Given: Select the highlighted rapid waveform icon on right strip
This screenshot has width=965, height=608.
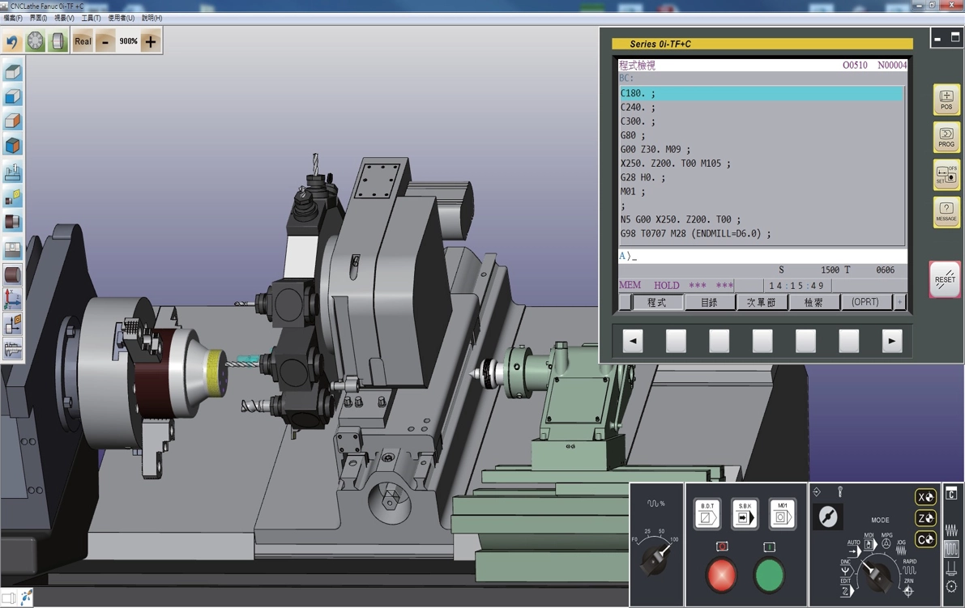Looking at the screenshot, I should coord(951,548).
